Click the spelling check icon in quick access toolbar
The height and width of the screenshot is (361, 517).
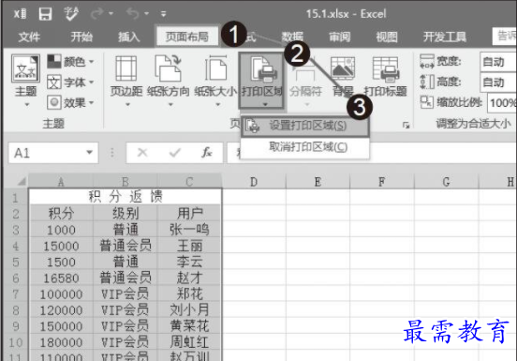coord(71,14)
